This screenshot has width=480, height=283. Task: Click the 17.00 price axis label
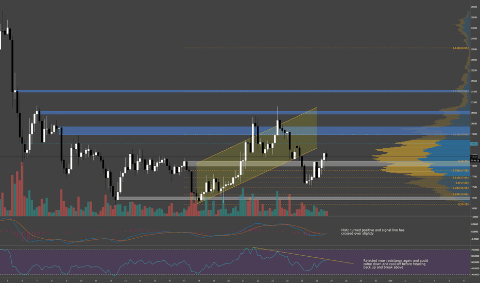[x=474, y=187]
